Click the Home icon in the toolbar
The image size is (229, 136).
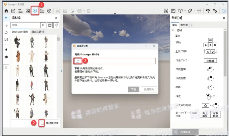pos(6,11)
